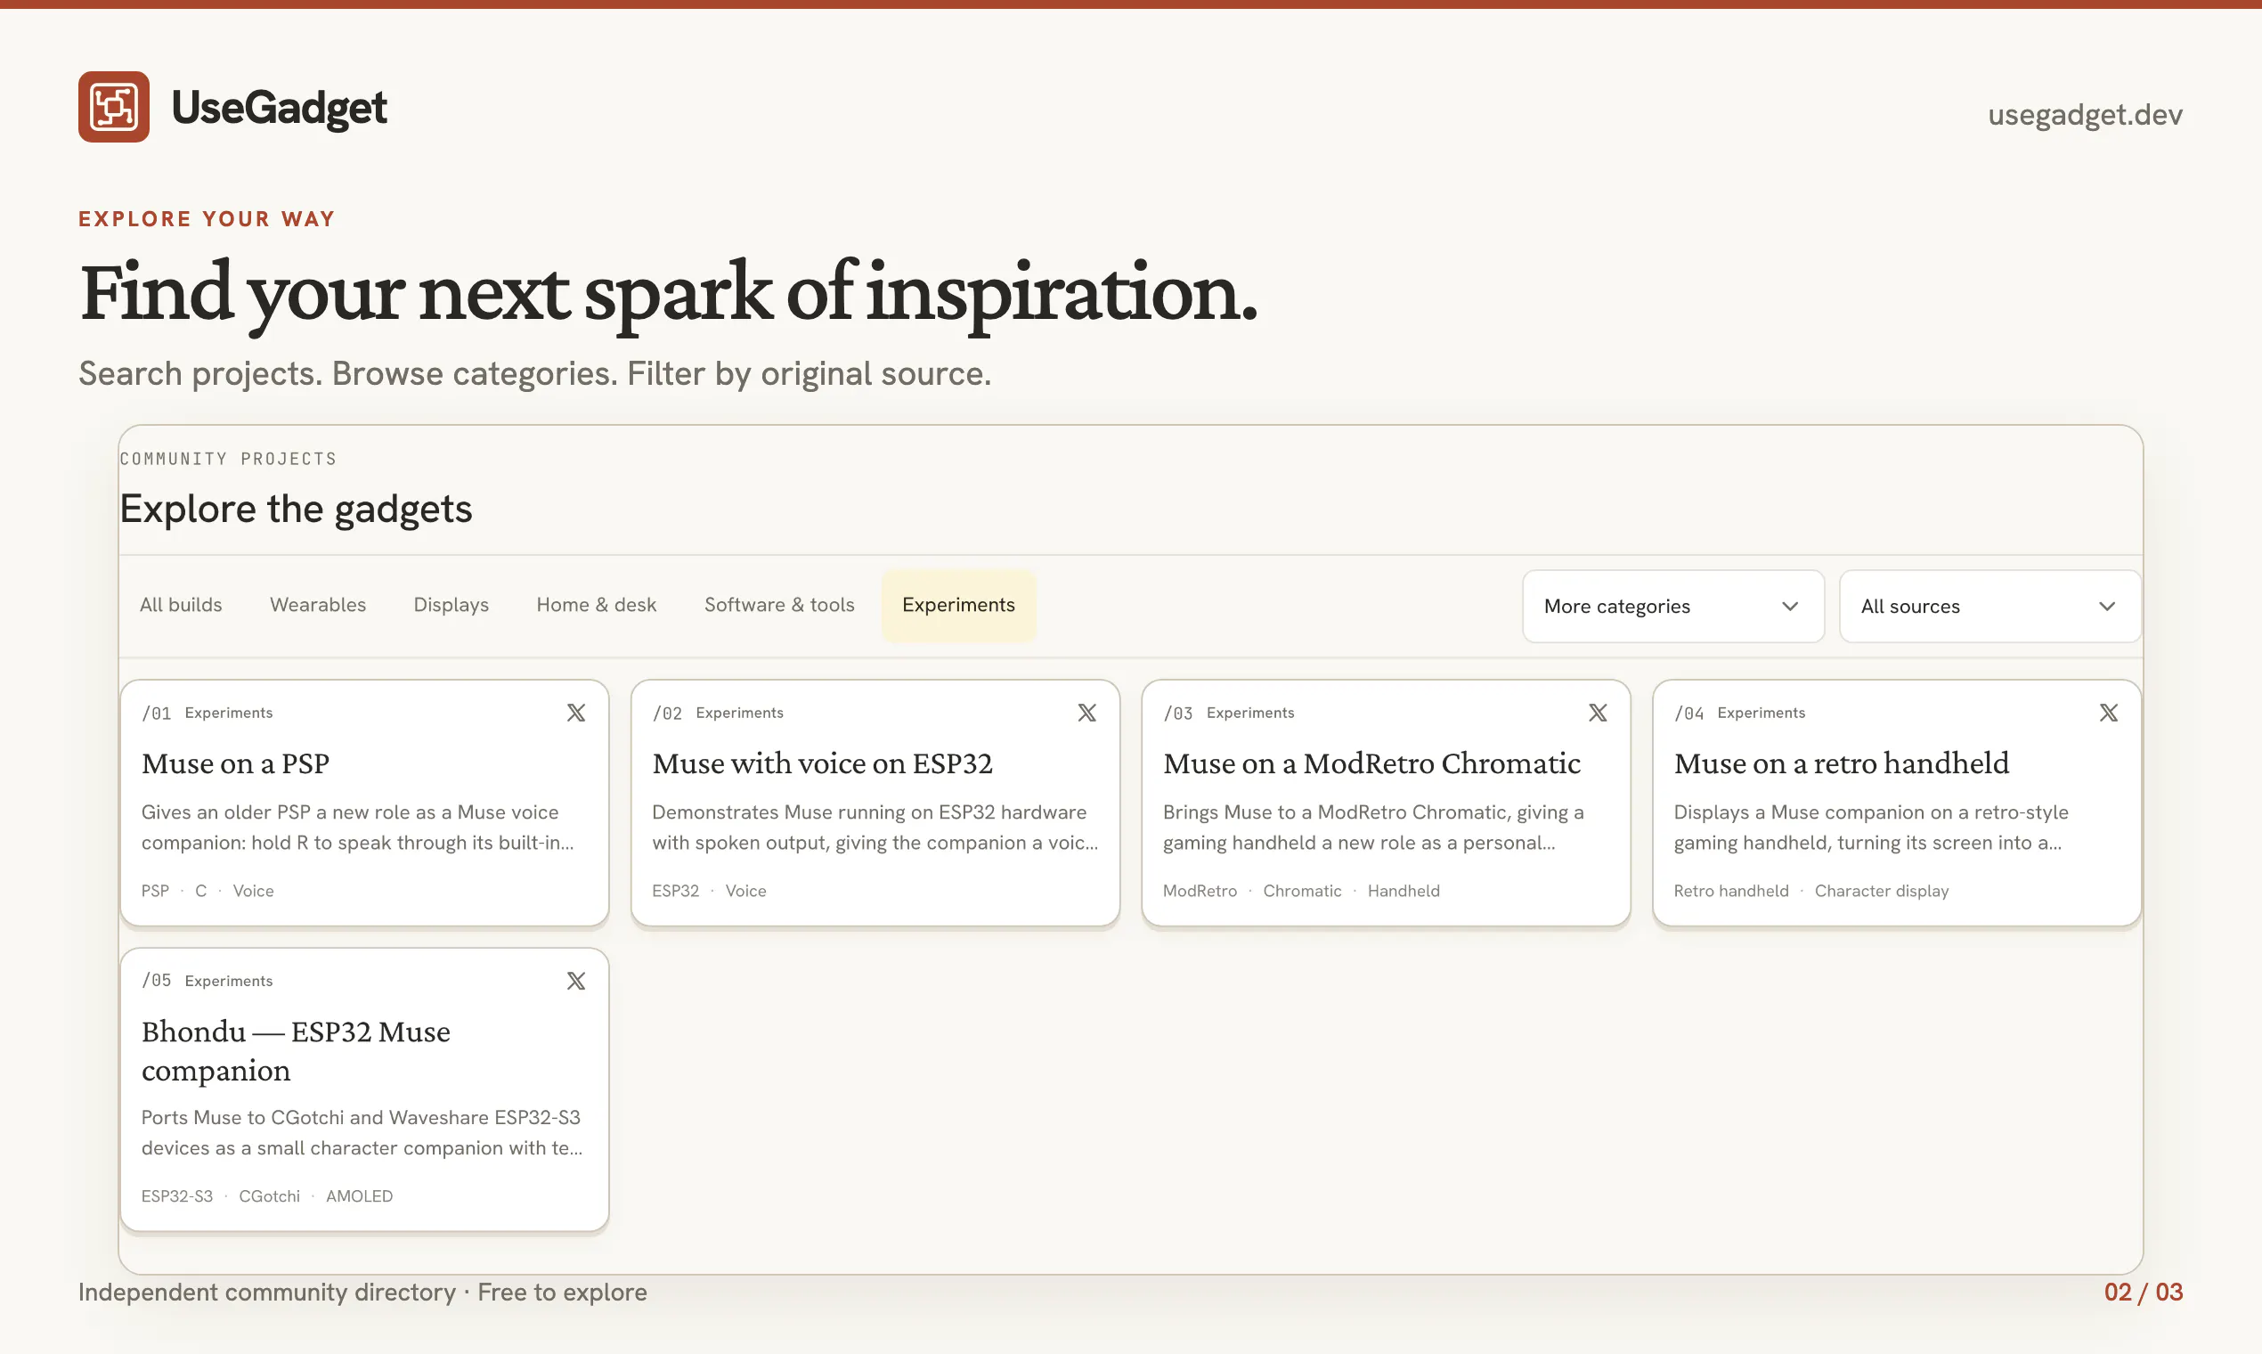Open Bhondu — ESP32 Muse companion title
This screenshot has height=1354, width=2262.
[x=296, y=1051]
